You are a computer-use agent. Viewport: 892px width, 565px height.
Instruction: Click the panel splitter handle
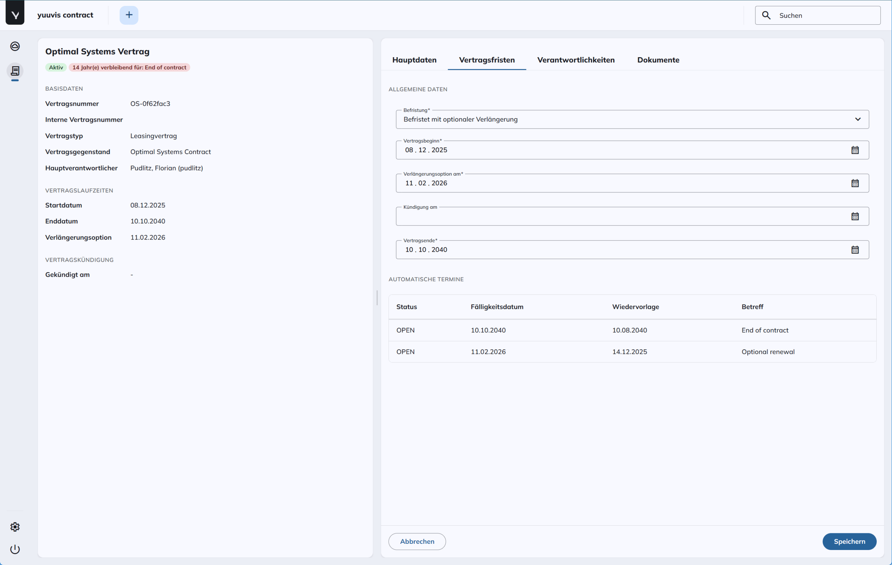[377, 298]
